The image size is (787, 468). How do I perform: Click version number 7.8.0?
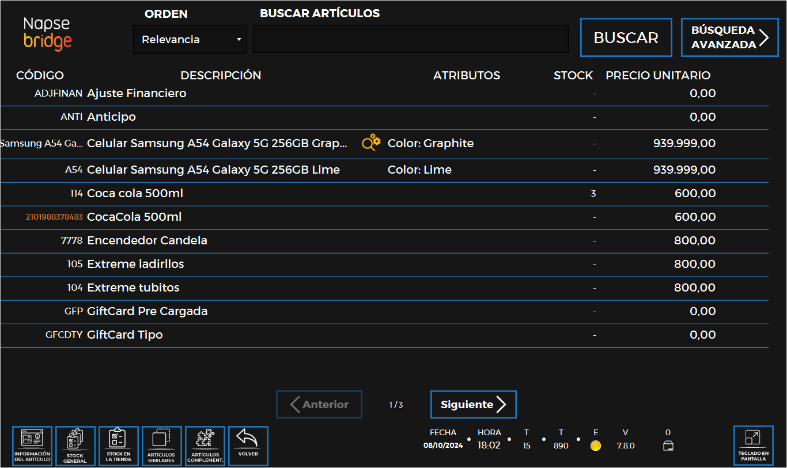click(626, 446)
